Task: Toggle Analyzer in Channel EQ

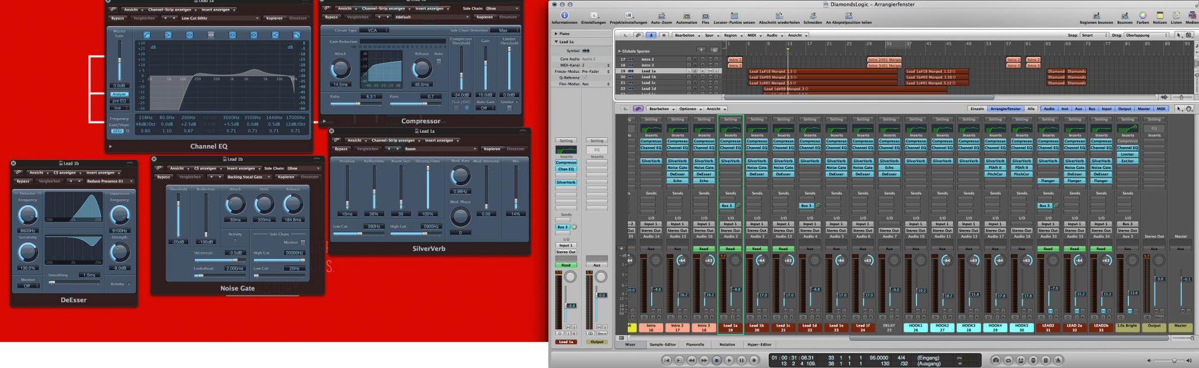Action: pos(119,94)
